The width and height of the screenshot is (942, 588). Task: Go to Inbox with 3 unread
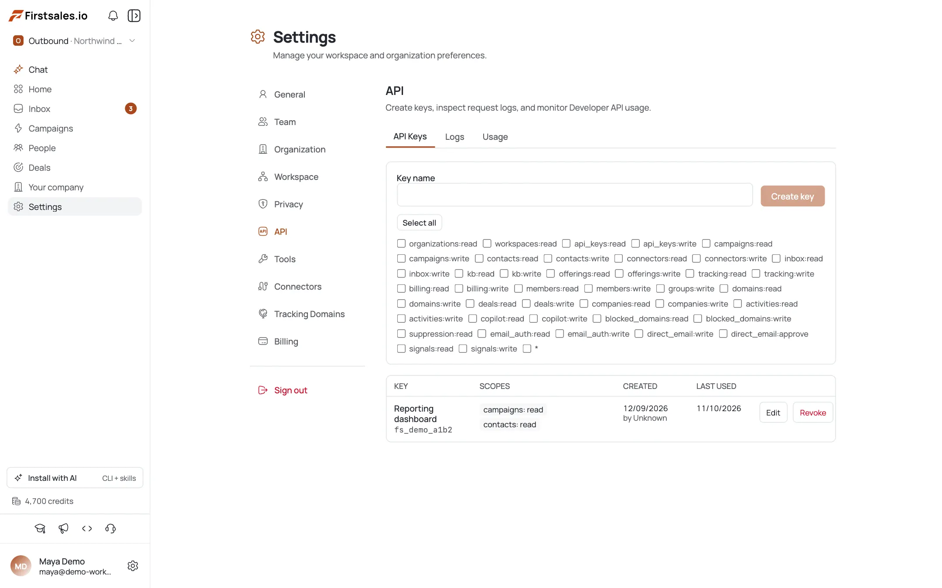75,109
